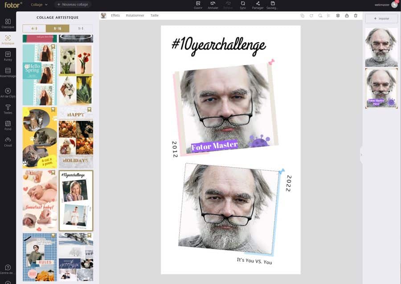Click the Importer button
401x284 pixels.
(381, 18)
